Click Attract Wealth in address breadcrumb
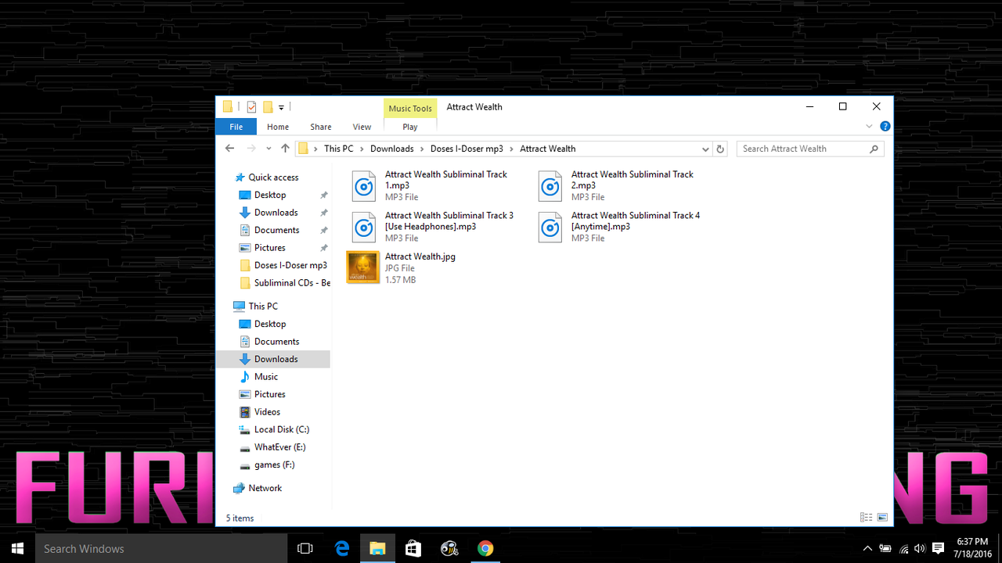Image resolution: width=1002 pixels, height=563 pixels. 548,149
